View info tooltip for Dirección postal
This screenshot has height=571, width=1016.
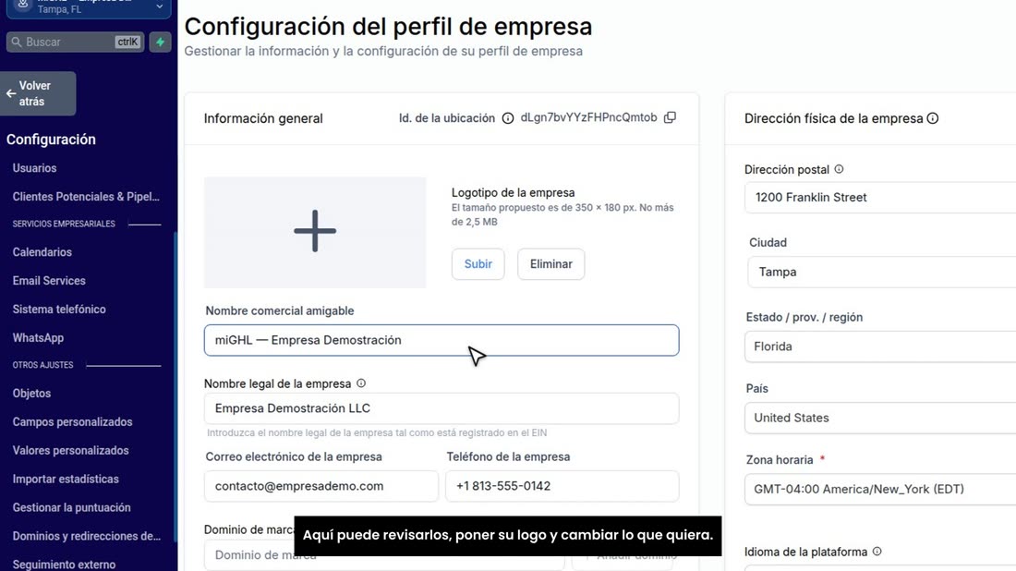[839, 169]
